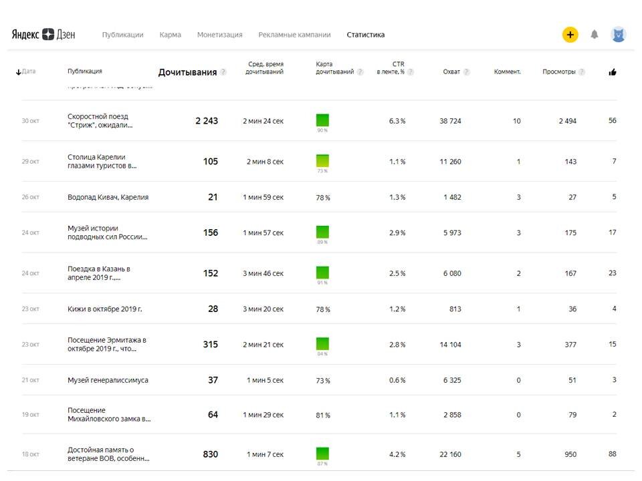Open publication Водопад Кивач, Карелия

(x=108, y=197)
